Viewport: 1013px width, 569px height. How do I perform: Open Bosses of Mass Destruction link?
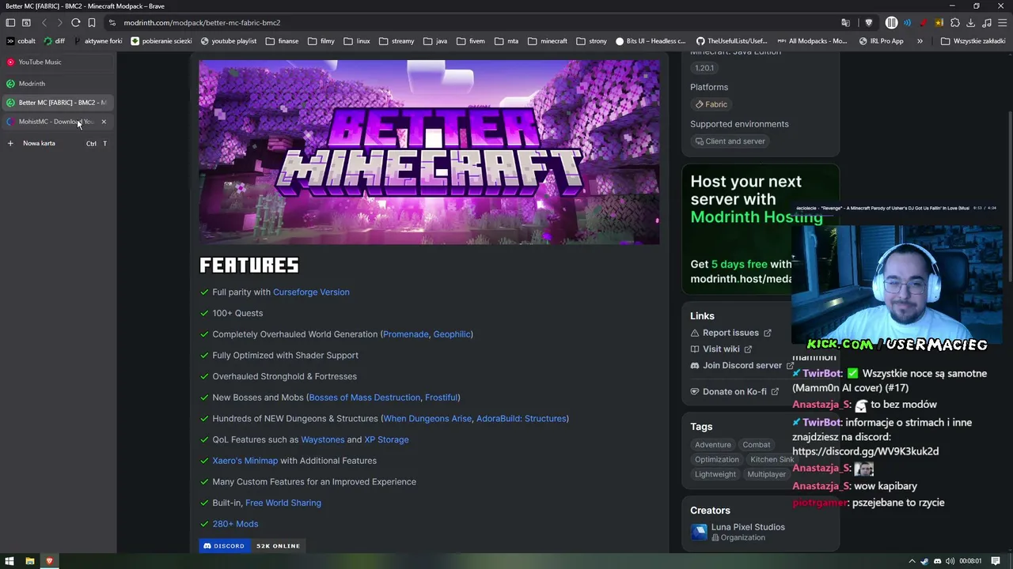[x=365, y=398]
